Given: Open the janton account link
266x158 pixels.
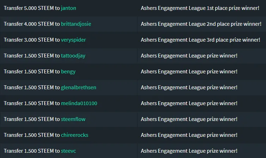Looking at the screenshot, I should (x=68, y=8).
